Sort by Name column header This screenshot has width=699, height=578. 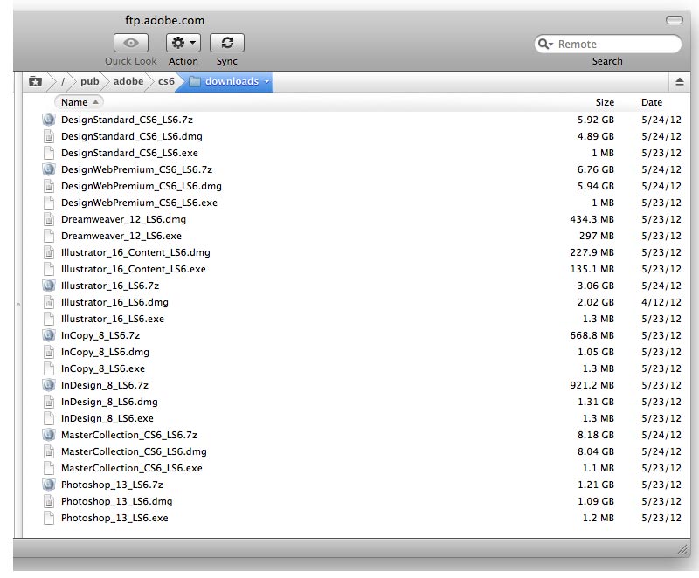tap(79, 102)
